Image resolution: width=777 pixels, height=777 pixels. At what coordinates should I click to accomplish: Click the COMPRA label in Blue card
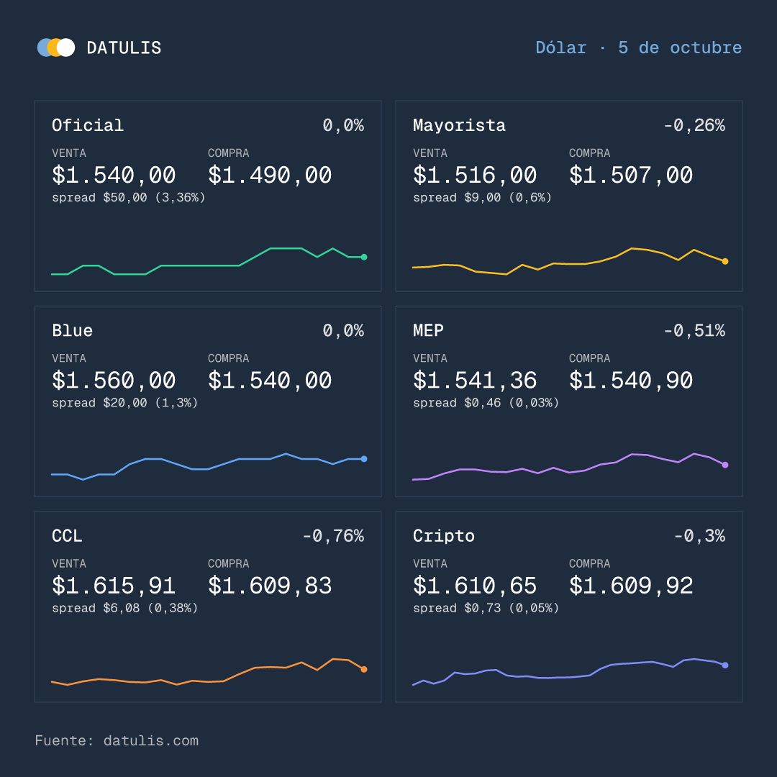point(229,358)
